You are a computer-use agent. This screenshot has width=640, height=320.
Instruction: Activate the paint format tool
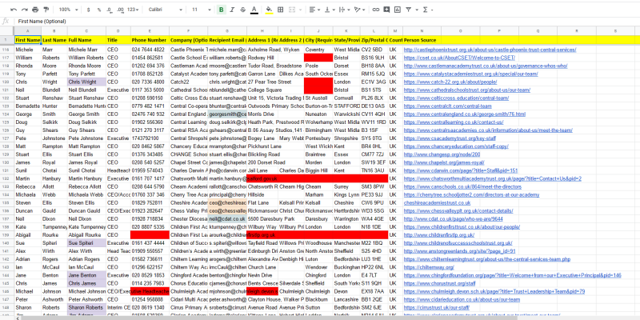click(46, 10)
